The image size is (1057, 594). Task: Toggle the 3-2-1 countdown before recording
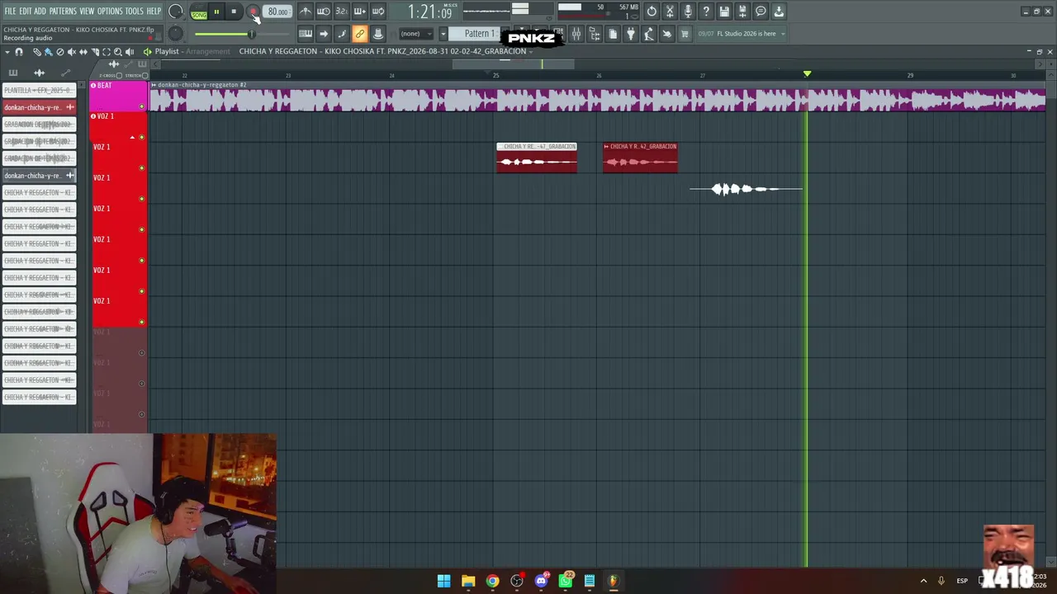[x=341, y=12]
